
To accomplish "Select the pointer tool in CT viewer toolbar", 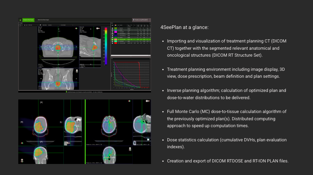I will tap(20, 25).
